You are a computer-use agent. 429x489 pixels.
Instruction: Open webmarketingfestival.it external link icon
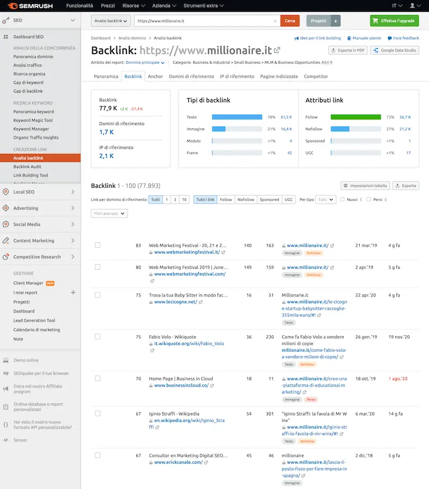coord(224,253)
